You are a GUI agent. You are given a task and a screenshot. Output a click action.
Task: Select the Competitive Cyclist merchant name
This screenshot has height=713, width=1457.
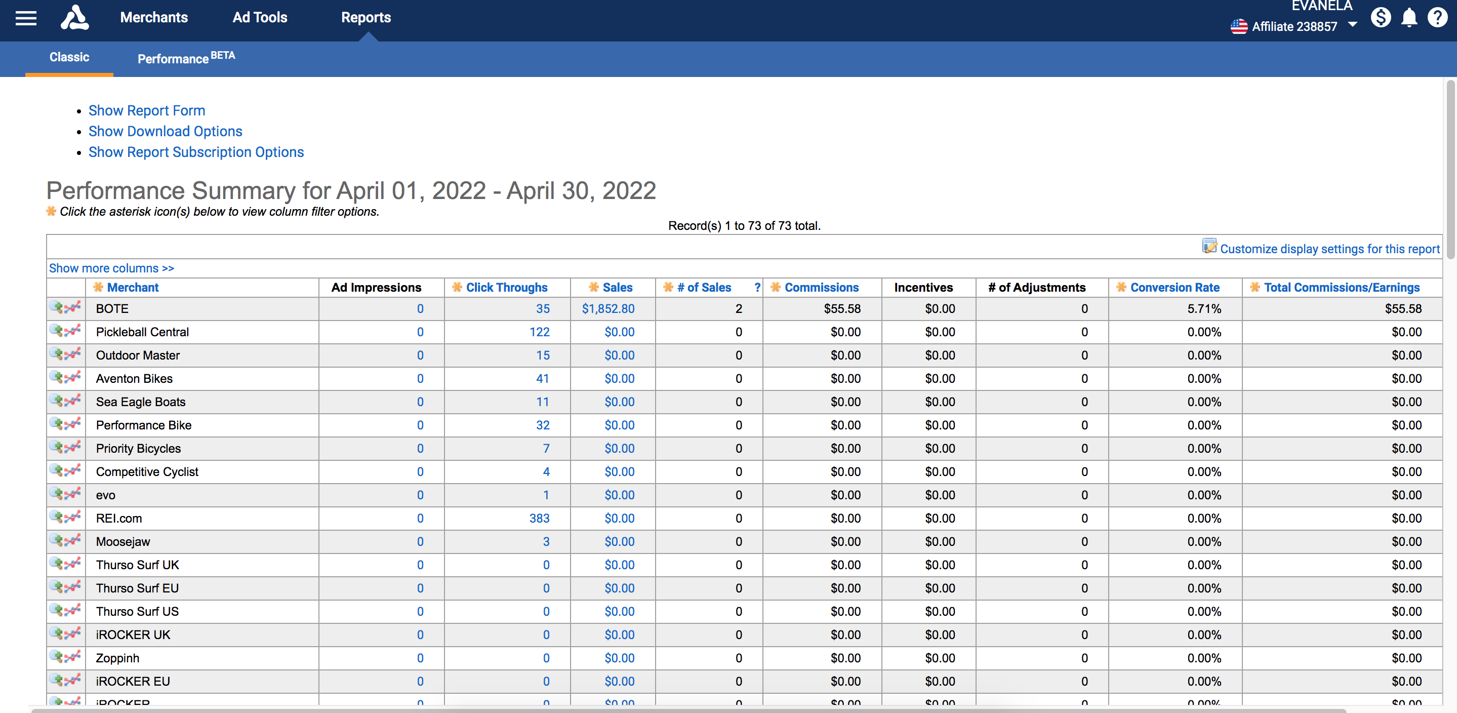point(147,472)
